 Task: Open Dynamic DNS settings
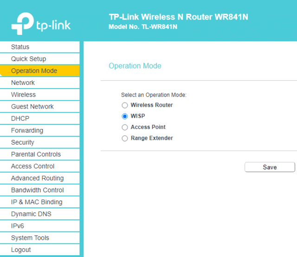pyautogui.click(x=39, y=214)
